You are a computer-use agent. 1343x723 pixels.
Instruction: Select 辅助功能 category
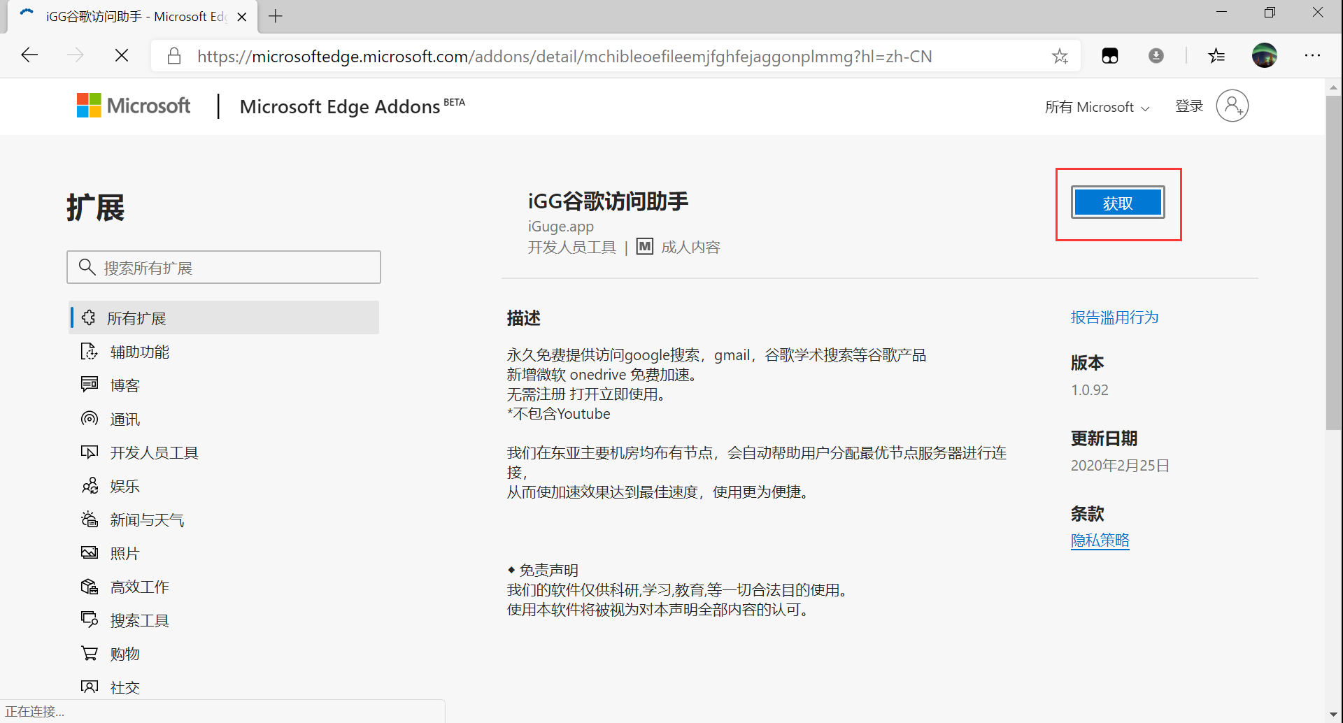[x=140, y=352]
